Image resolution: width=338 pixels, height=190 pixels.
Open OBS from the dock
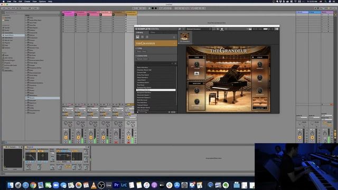coord(101,185)
